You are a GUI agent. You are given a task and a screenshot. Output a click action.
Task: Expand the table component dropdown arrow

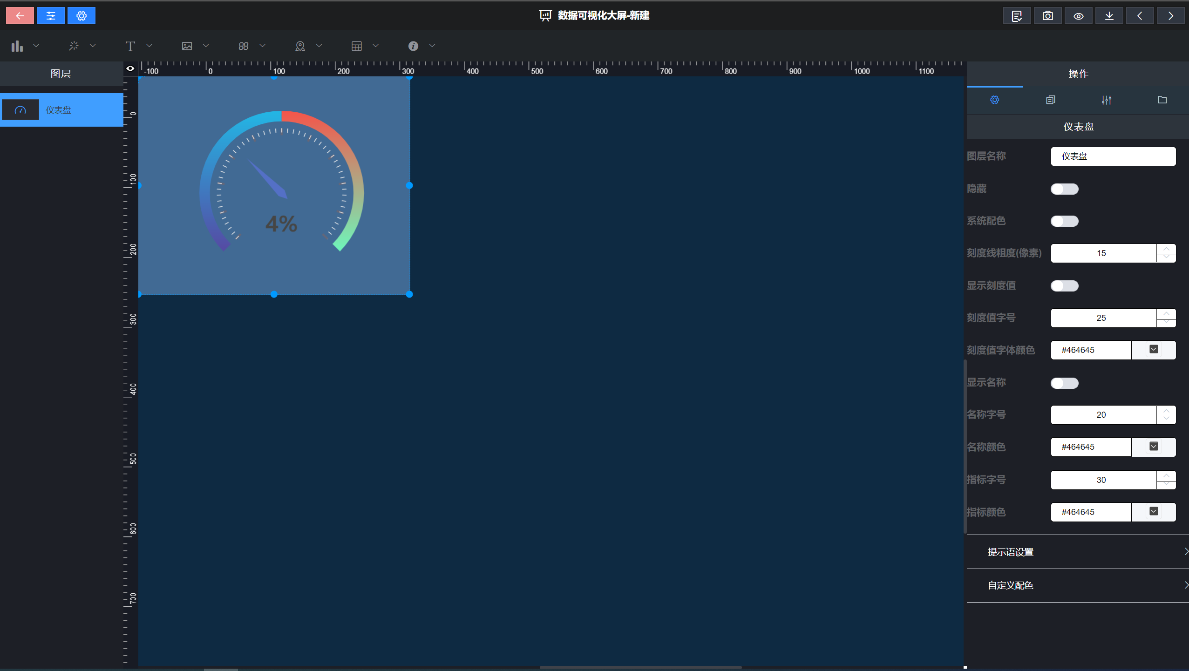375,45
